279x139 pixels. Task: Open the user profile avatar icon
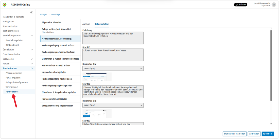pyautogui.click(x=274, y=5)
